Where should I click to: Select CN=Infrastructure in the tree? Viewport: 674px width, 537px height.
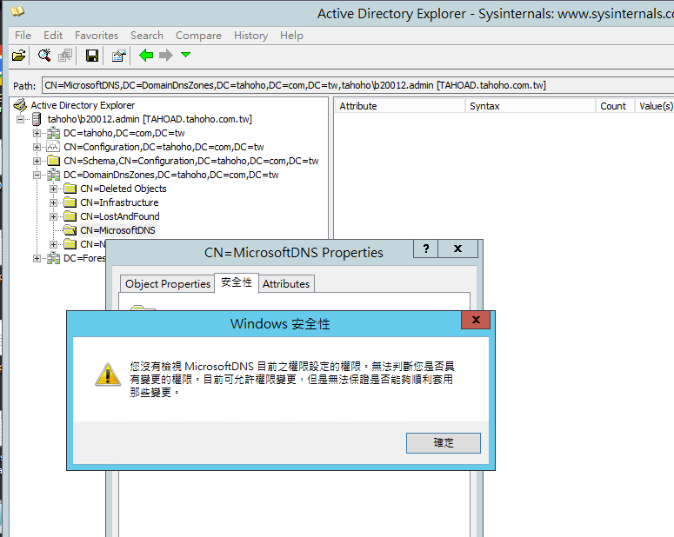(119, 202)
